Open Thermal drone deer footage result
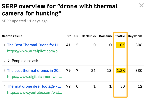Viewport: 148px width, 99px height. [34, 86]
